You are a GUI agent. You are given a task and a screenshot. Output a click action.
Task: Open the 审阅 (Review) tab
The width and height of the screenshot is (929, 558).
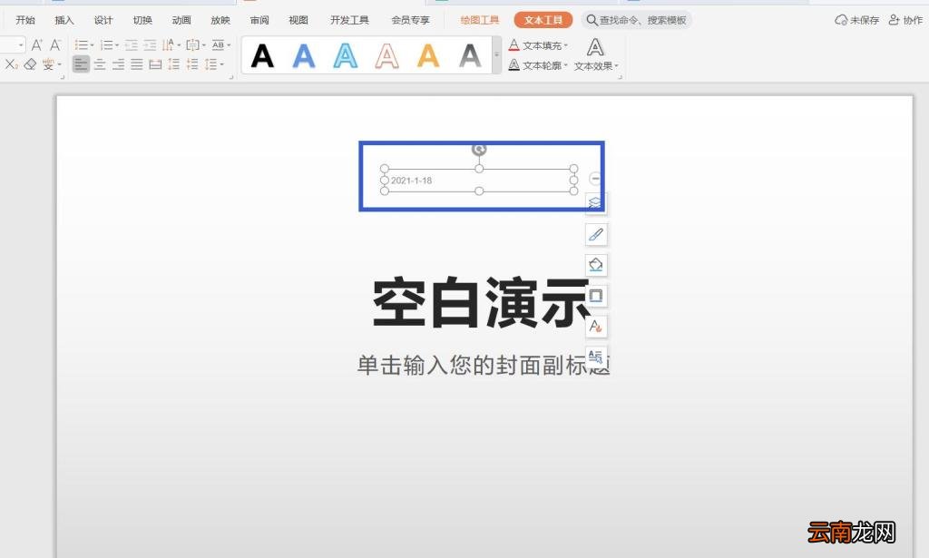click(x=259, y=20)
